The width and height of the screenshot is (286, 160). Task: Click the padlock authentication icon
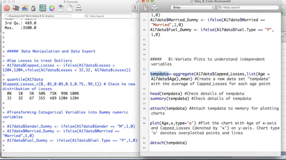pyautogui.click(x=33, y=8)
